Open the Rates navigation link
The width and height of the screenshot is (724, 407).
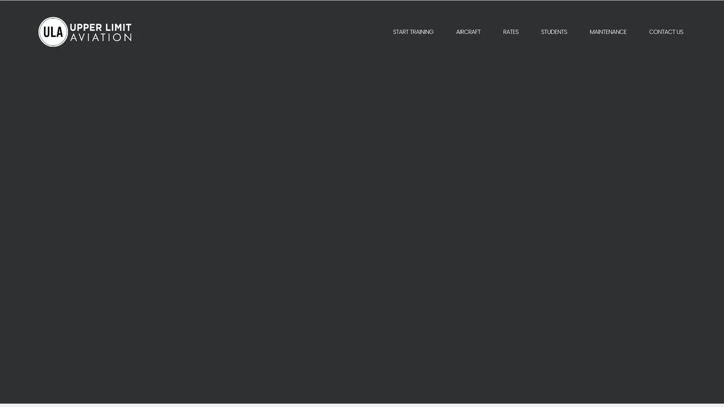click(511, 32)
